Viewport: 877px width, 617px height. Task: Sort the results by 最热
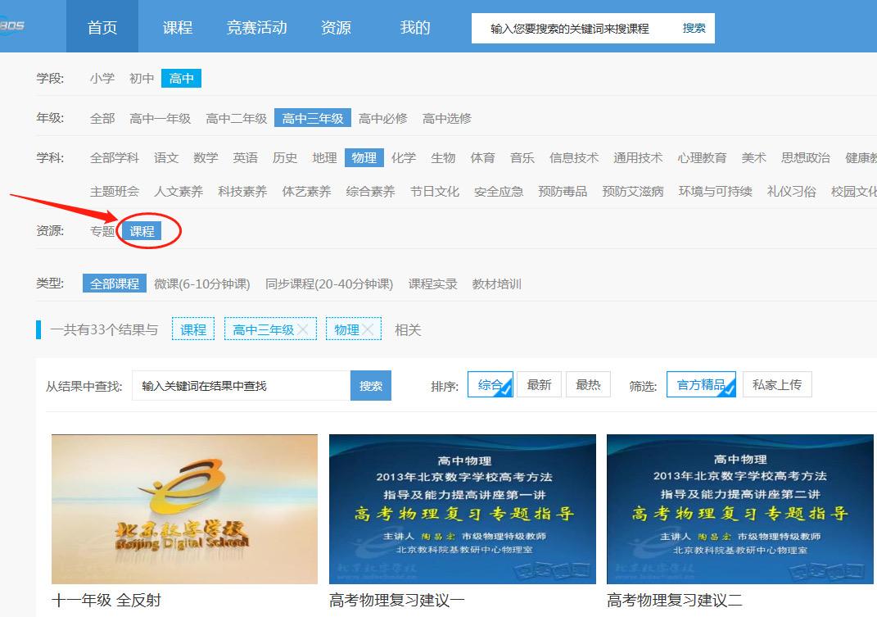pos(588,384)
